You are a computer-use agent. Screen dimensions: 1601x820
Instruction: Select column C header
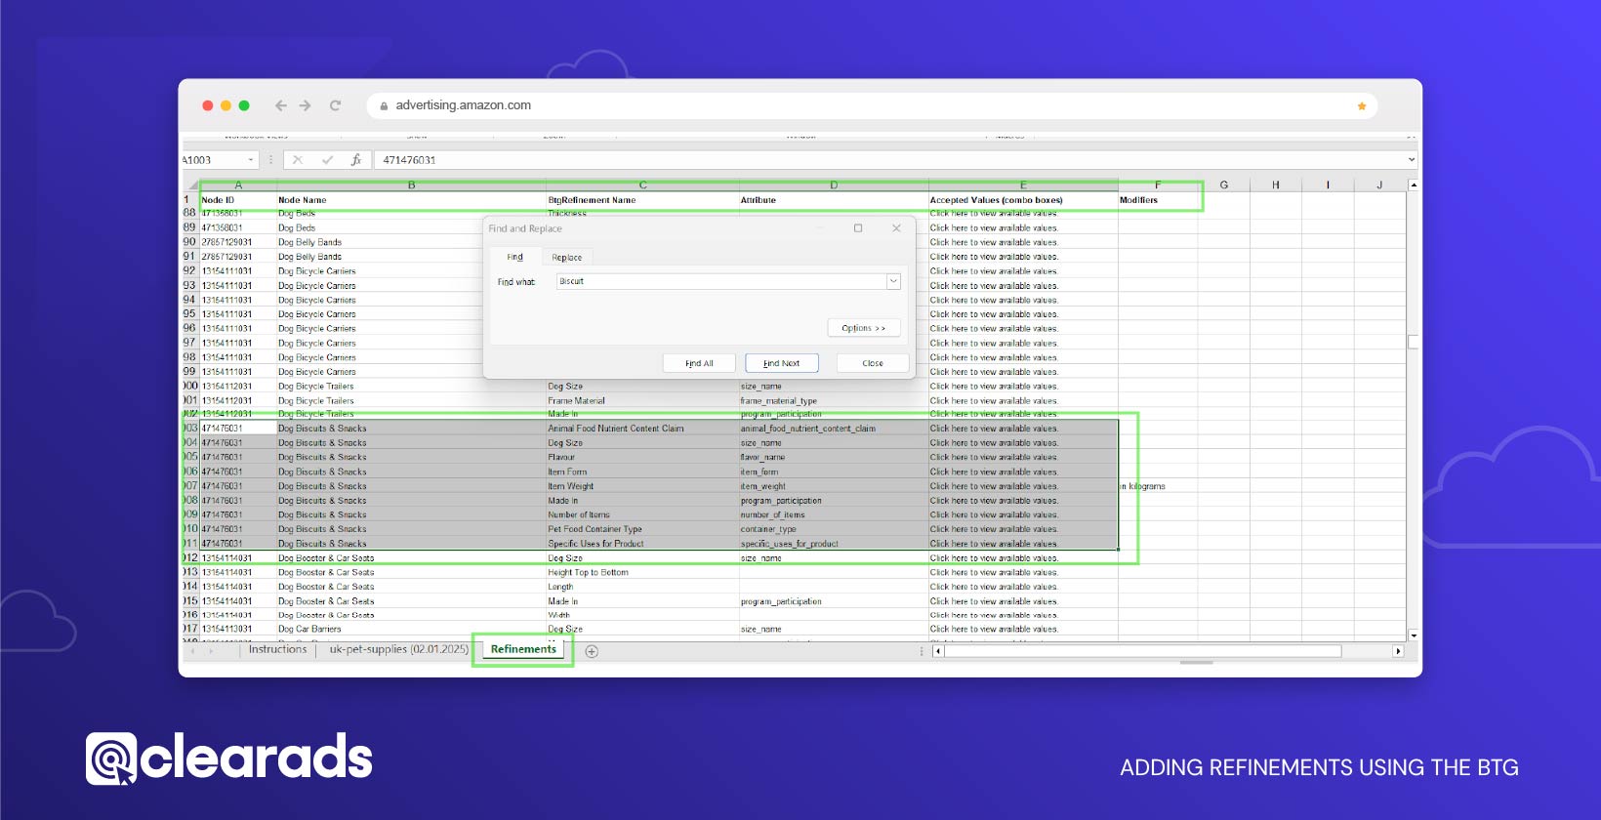point(642,184)
